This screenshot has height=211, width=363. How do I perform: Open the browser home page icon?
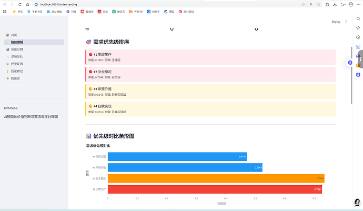tap(27, 4)
